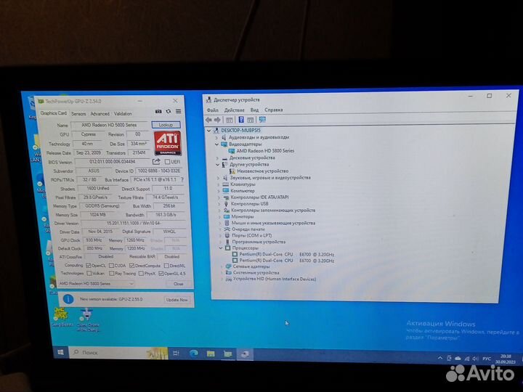523x392 pixels.
Task: Collapse the Другие устройства node
Action: pos(217,164)
